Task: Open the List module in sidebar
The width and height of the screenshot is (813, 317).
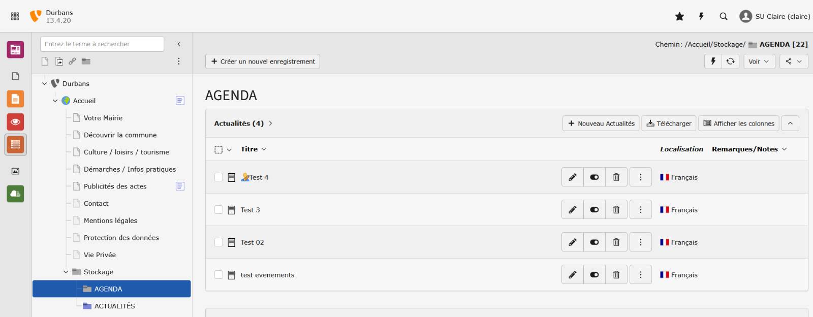Action: click(x=15, y=145)
